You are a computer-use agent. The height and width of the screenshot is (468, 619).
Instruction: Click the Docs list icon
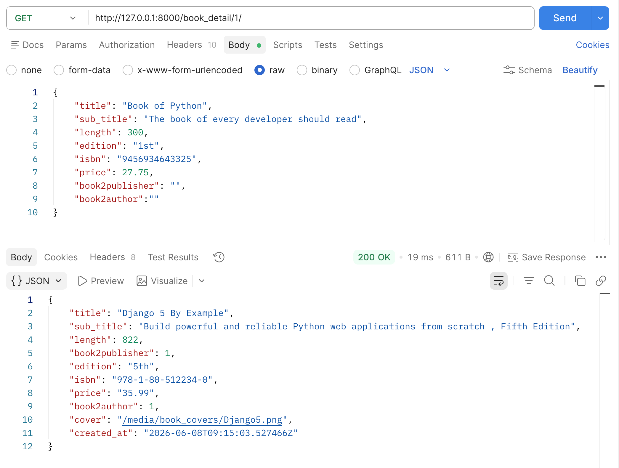point(15,45)
